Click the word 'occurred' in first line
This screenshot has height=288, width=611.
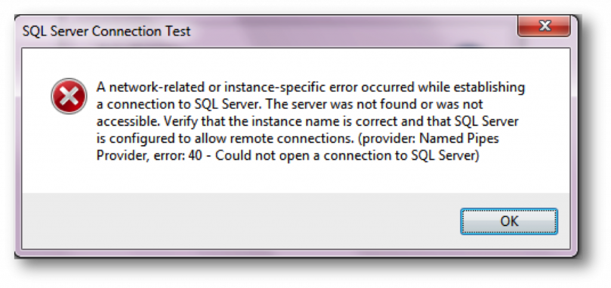[x=388, y=87]
